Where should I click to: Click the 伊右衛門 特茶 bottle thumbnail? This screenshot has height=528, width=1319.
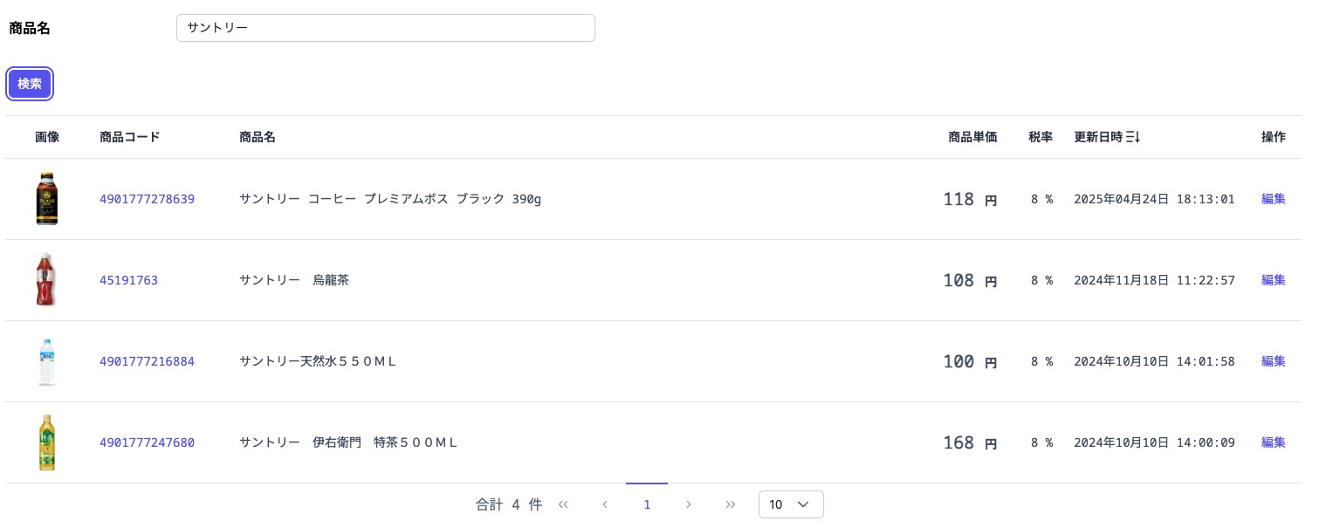pos(47,442)
